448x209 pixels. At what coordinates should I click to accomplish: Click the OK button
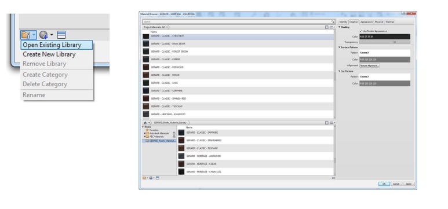coord(384,184)
